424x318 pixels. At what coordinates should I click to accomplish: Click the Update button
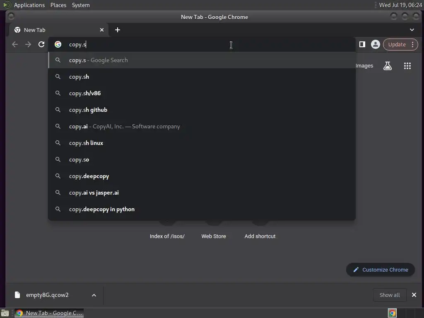pyautogui.click(x=397, y=44)
